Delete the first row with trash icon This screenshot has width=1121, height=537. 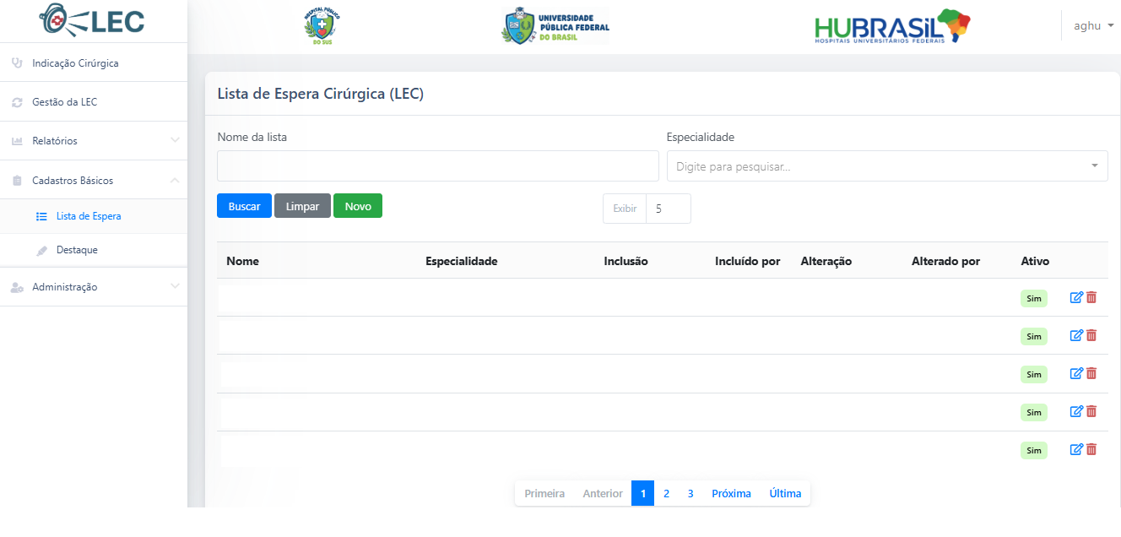(1091, 297)
